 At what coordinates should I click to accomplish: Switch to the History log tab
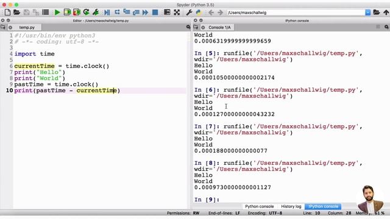click(x=291, y=206)
